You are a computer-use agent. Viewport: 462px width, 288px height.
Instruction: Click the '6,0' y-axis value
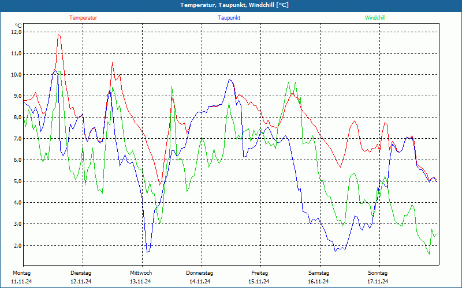coord(17,160)
